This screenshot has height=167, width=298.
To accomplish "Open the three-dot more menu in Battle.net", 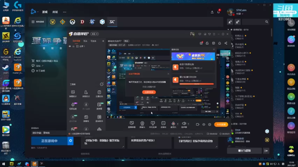I will [64, 12].
